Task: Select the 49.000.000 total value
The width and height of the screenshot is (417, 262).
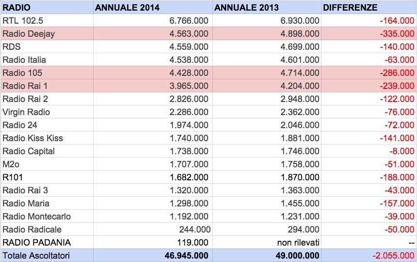Action: pos(297,255)
